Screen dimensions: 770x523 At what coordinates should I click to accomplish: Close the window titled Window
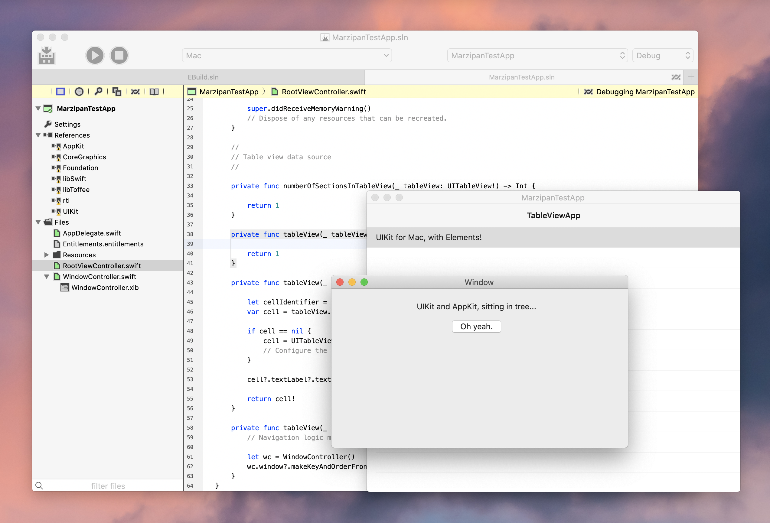pyautogui.click(x=340, y=282)
